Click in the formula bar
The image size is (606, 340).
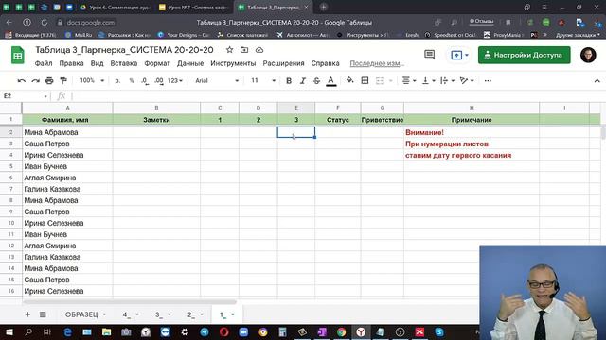(x=336, y=96)
